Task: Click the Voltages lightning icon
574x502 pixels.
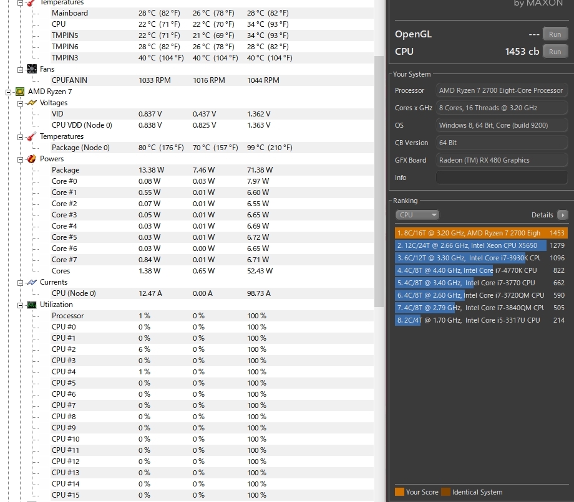Action: click(x=32, y=103)
